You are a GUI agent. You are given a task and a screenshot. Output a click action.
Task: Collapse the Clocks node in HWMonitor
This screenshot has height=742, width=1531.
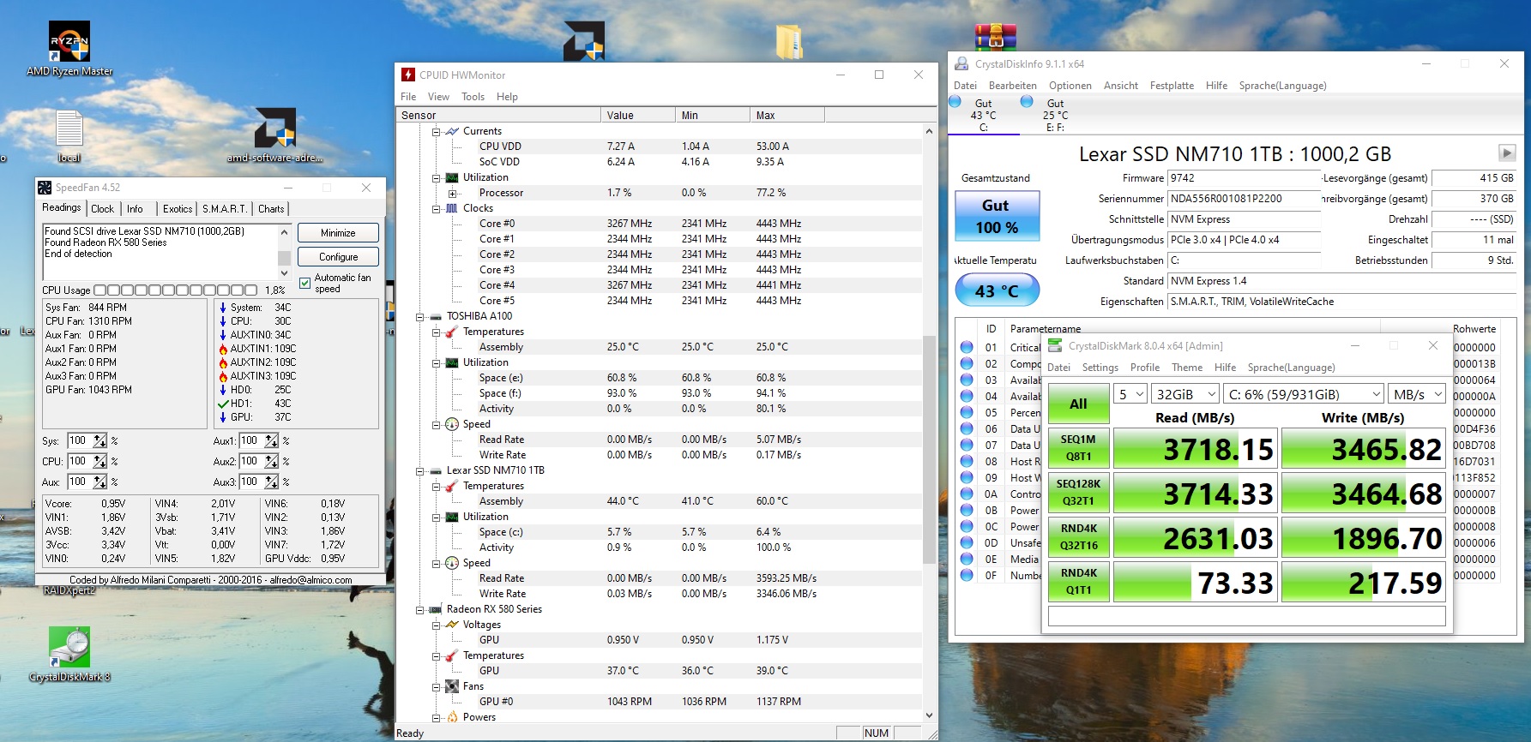(x=436, y=209)
